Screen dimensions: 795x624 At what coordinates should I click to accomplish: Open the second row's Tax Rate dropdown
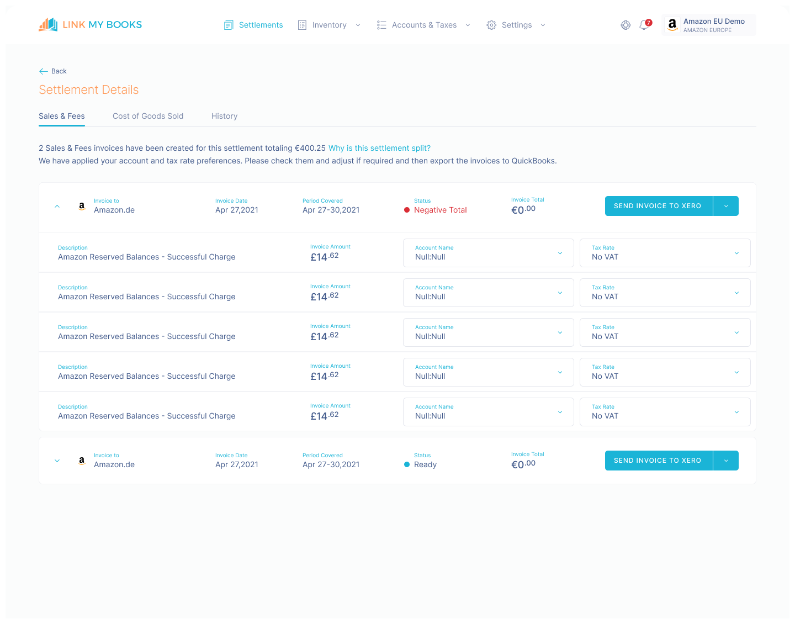665,293
